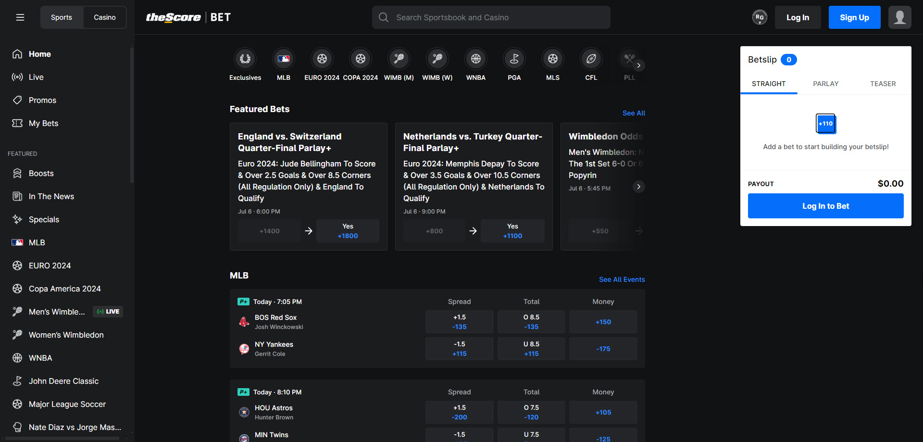Select Under 8.5 total +115
The width and height of the screenshot is (923, 442).
(x=531, y=349)
